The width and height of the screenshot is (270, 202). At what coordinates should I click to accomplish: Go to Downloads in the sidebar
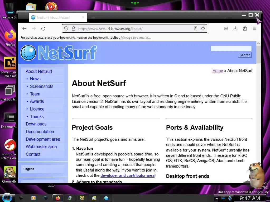click(36, 124)
